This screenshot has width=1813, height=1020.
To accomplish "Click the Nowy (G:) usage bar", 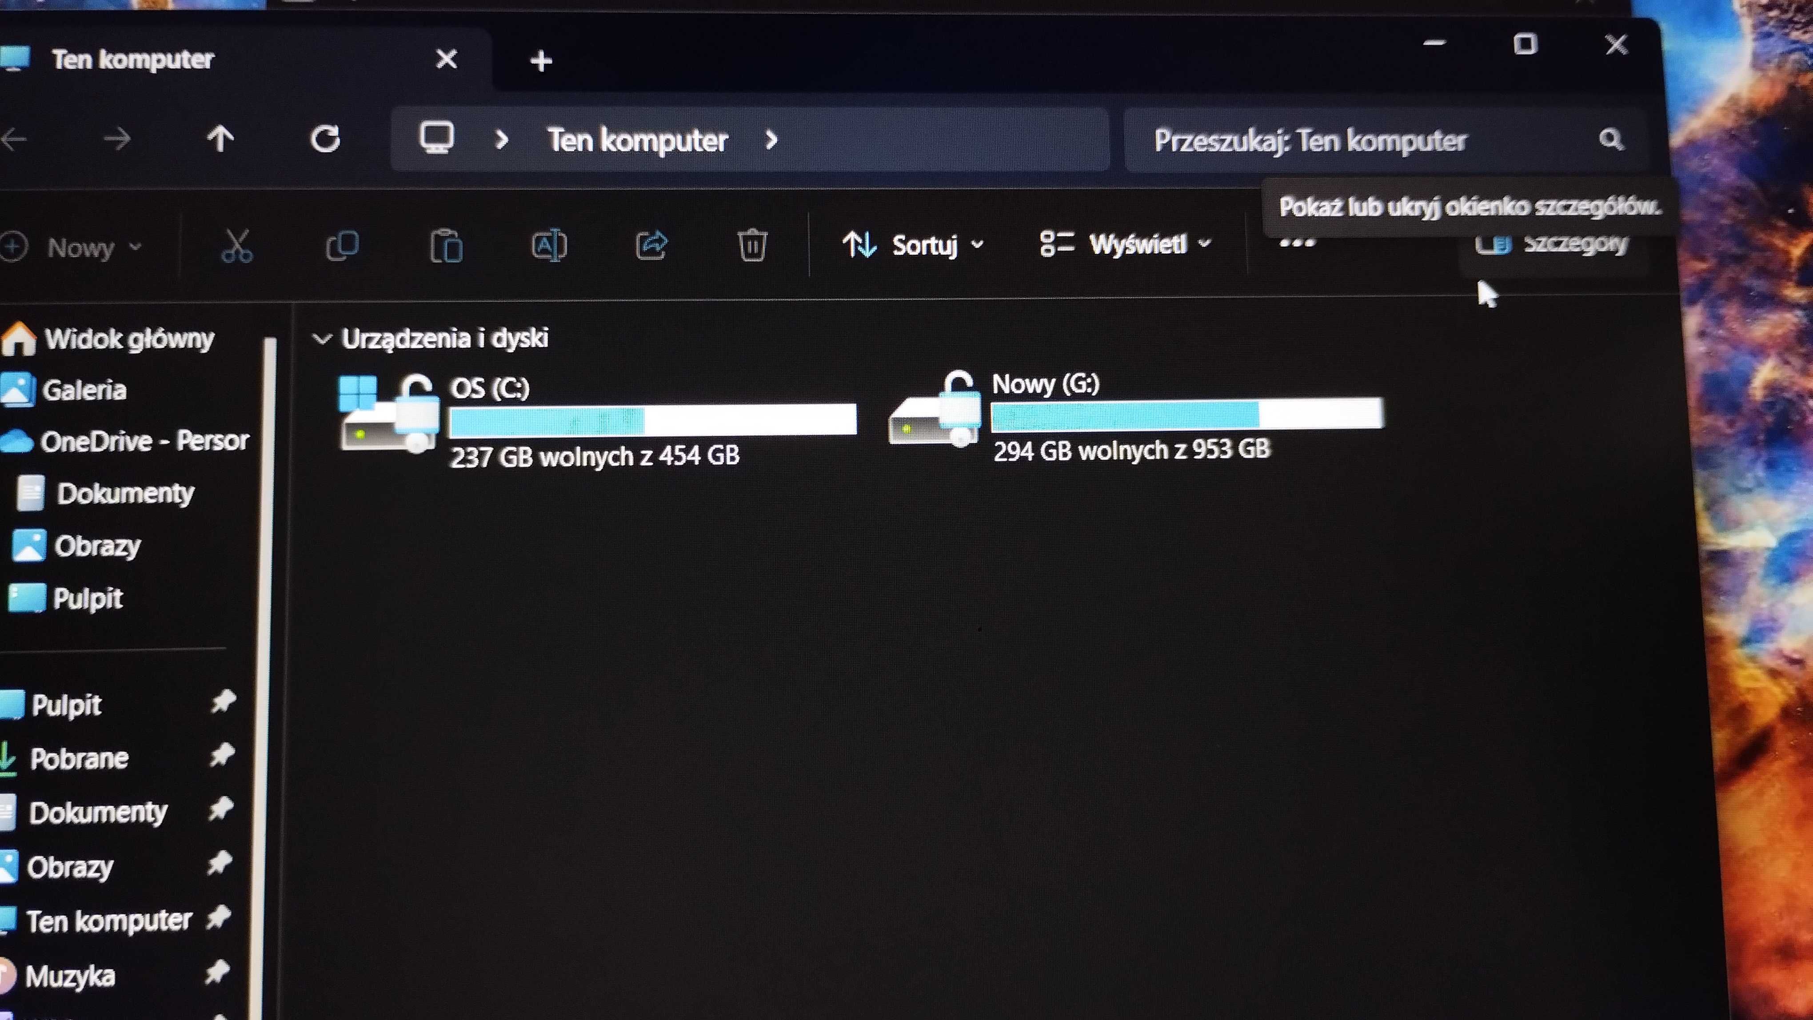I will coord(1187,414).
